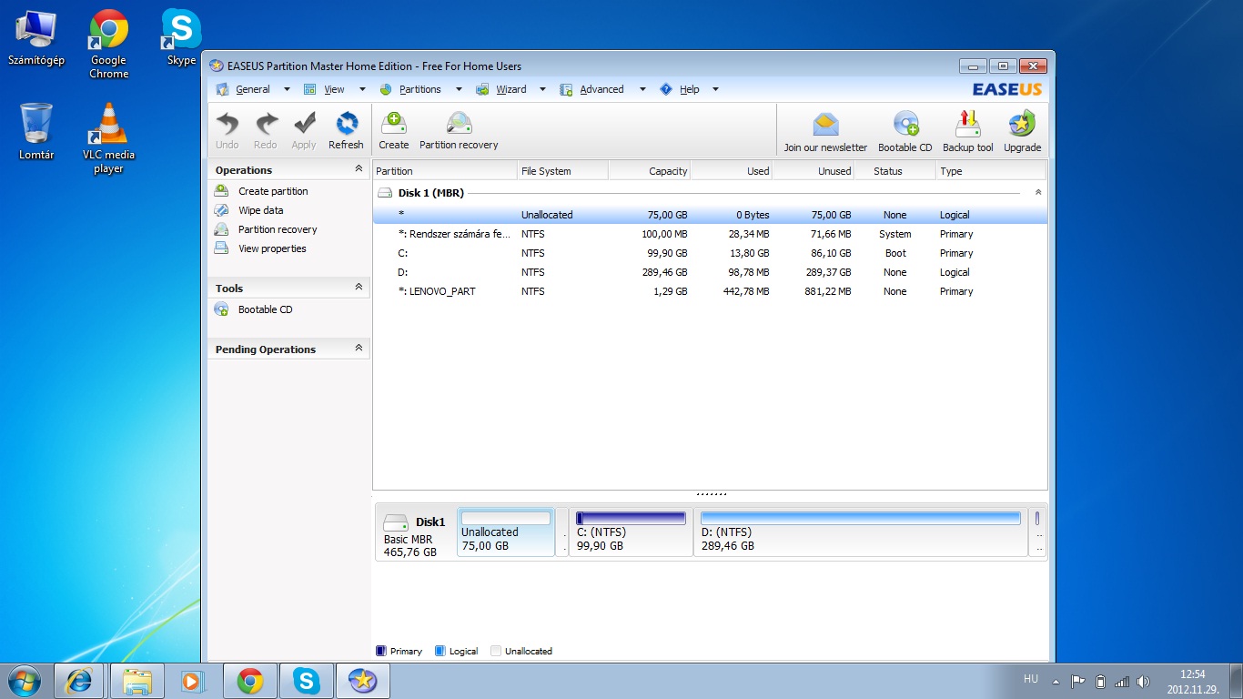This screenshot has width=1243, height=699.
Task: Sort by Partition column header
Action: (445, 171)
